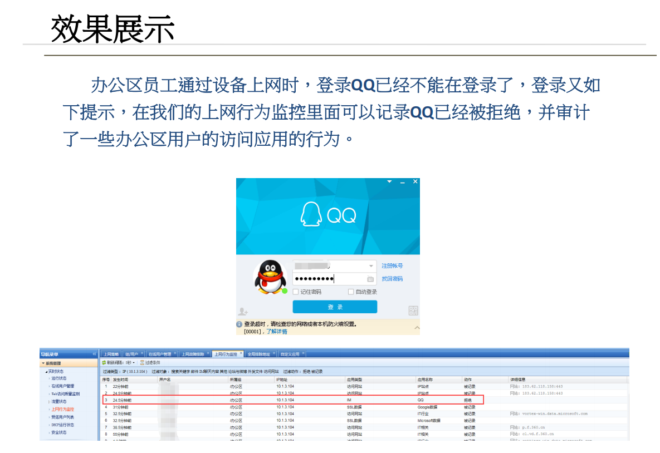The height and width of the screenshot is (453, 660).
Task: Minimize the QQ login window
Action: (402, 182)
